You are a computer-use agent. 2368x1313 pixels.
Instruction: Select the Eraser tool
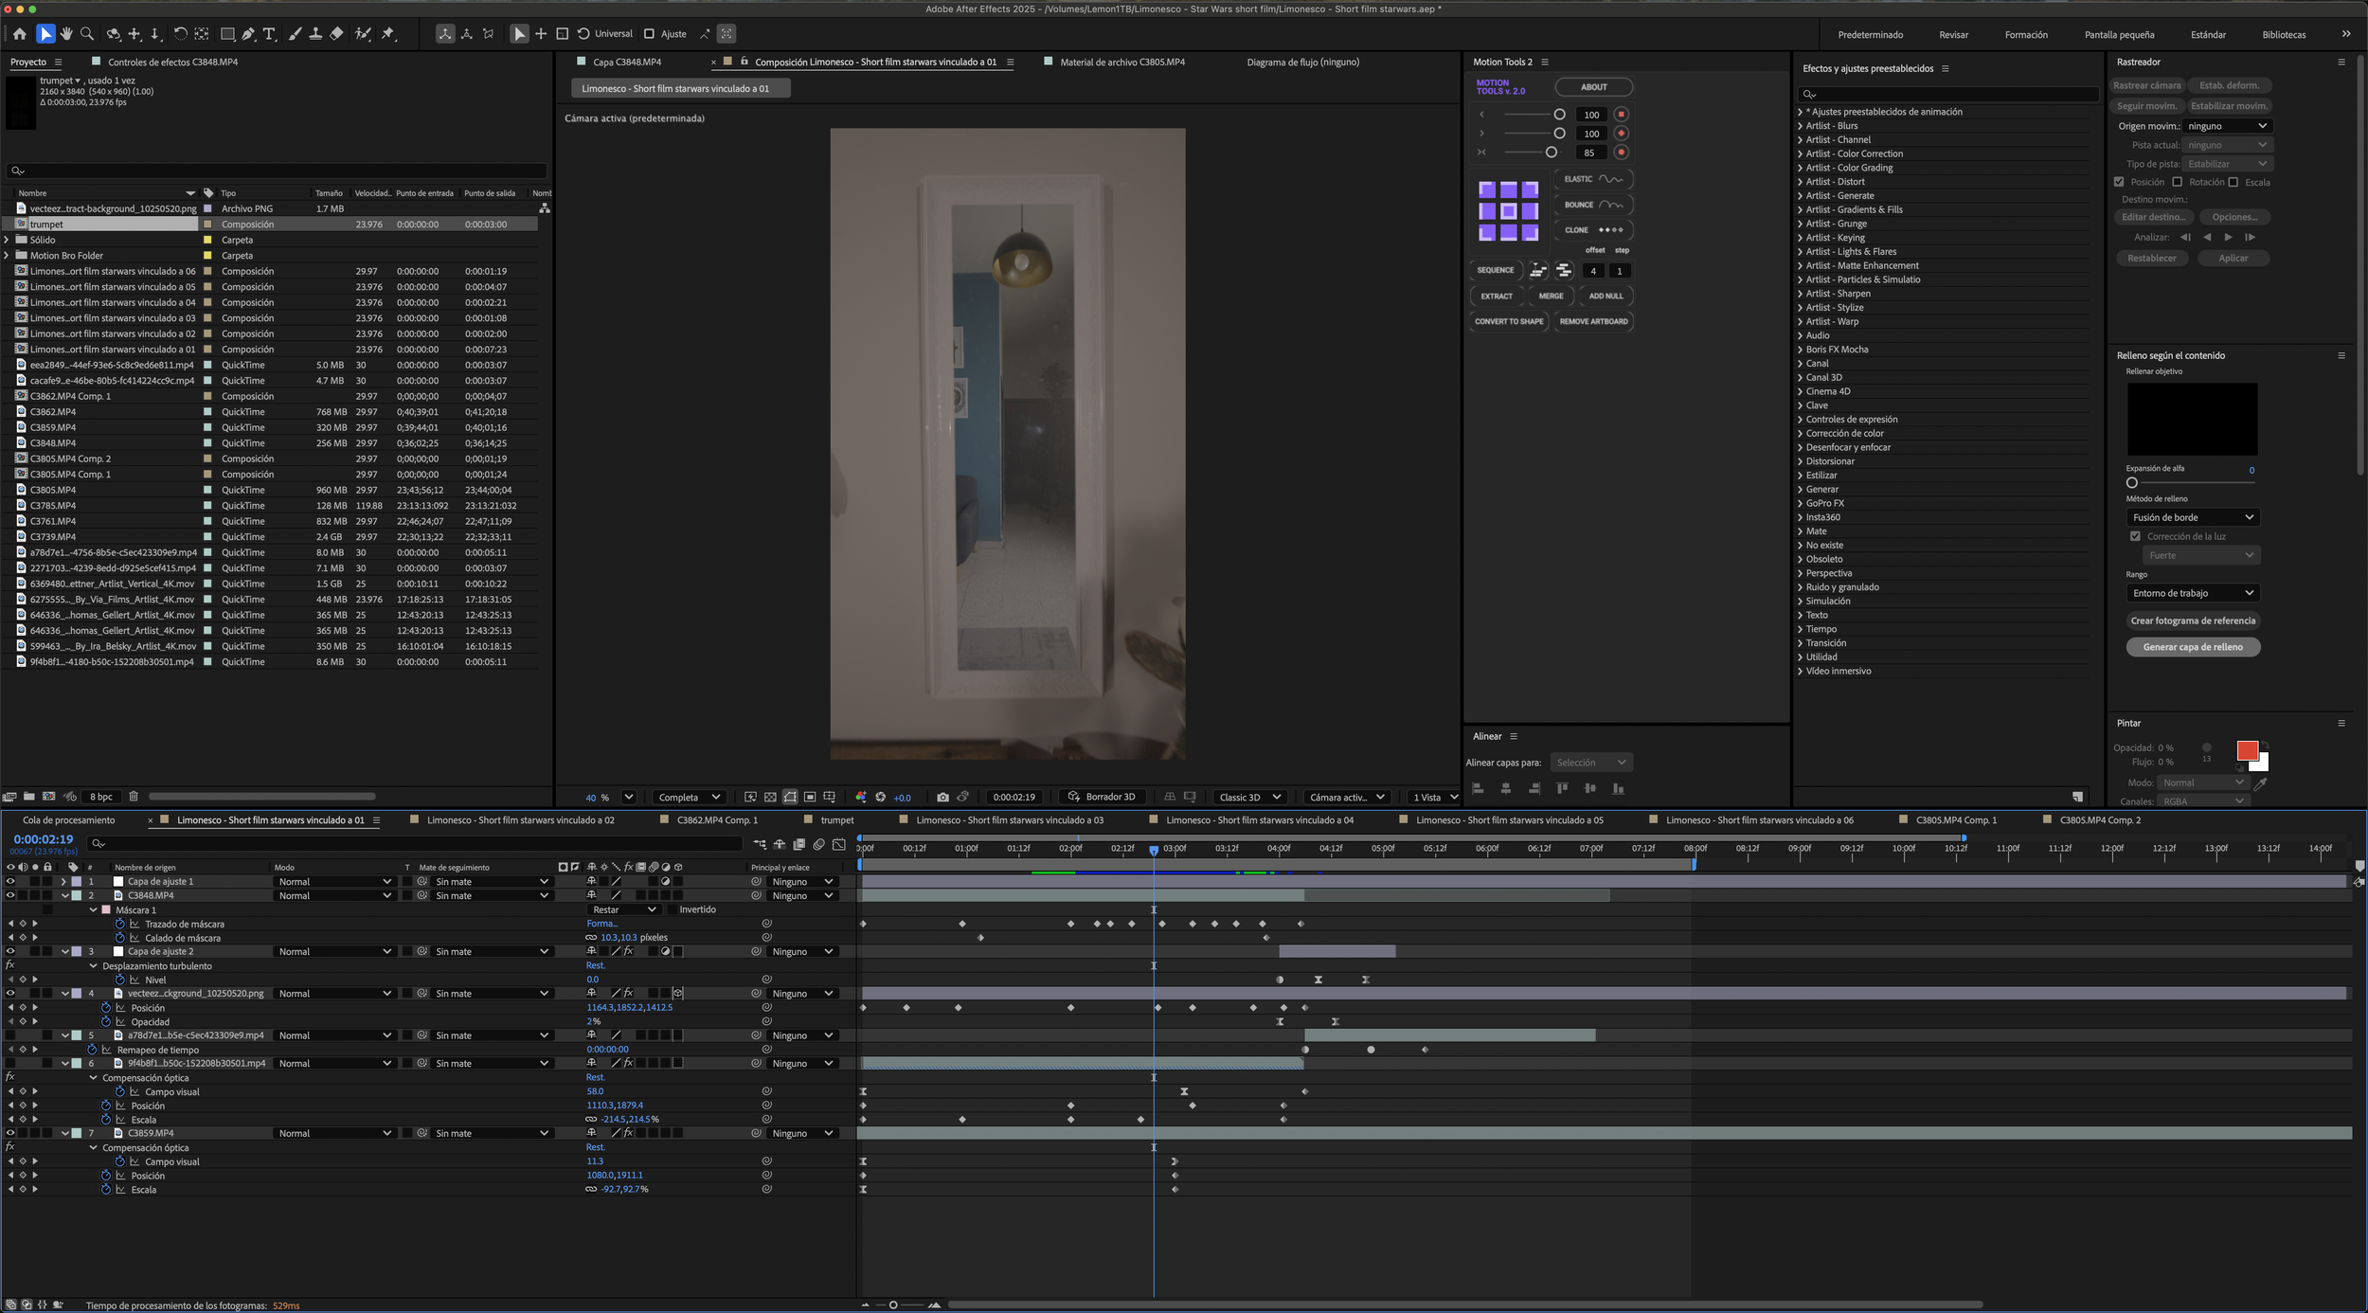click(x=336, y=34)
